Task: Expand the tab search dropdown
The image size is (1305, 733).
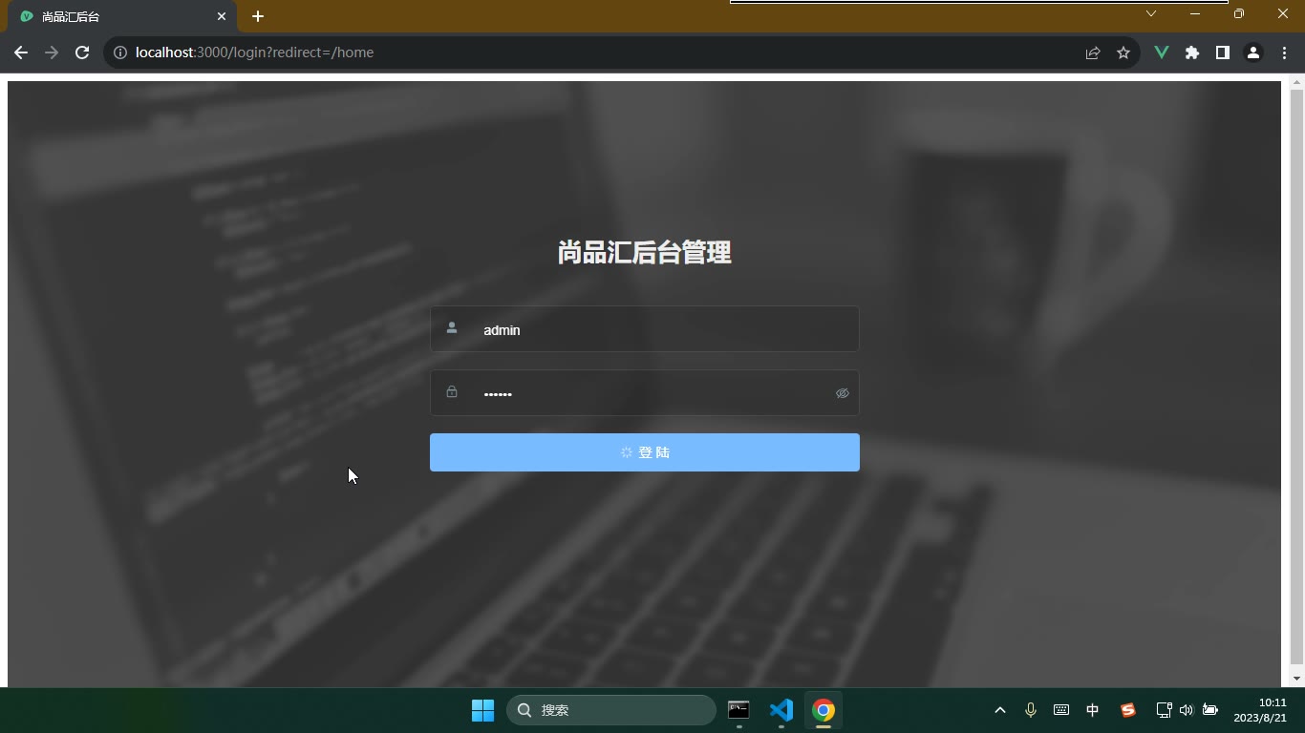Action: pos(1151,13)
